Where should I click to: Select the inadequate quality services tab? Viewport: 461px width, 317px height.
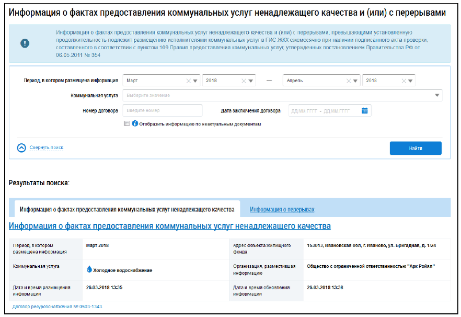[x=127, y=209]
